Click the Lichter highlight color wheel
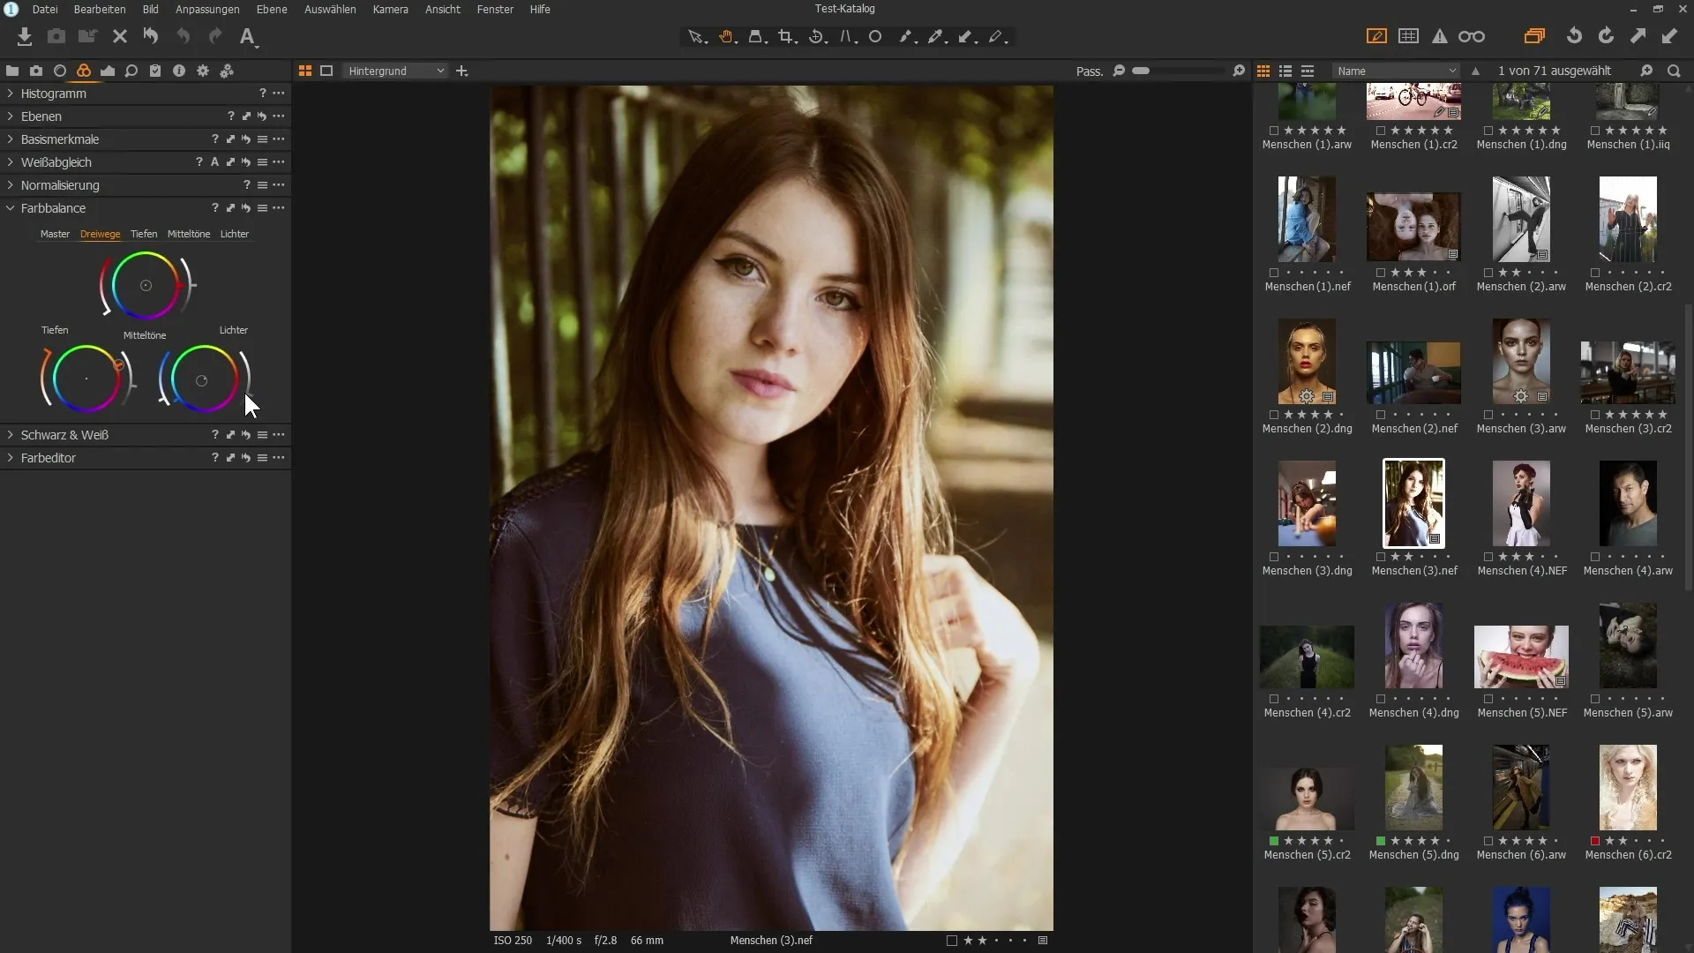The width and height of the screenshot is (1694, 953). point(204,379)
